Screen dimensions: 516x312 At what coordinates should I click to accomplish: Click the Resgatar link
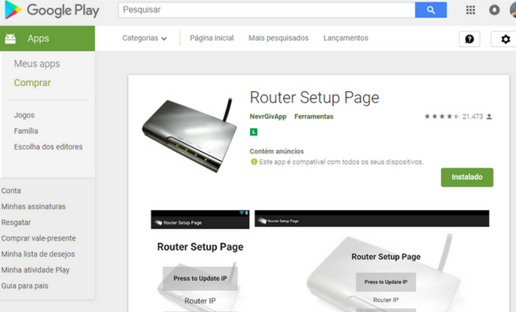tap(16, 223)
